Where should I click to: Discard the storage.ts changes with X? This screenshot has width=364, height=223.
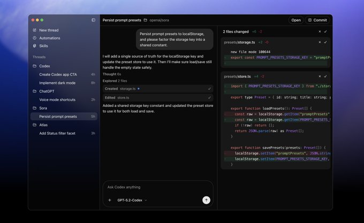(x=320, y=42)
